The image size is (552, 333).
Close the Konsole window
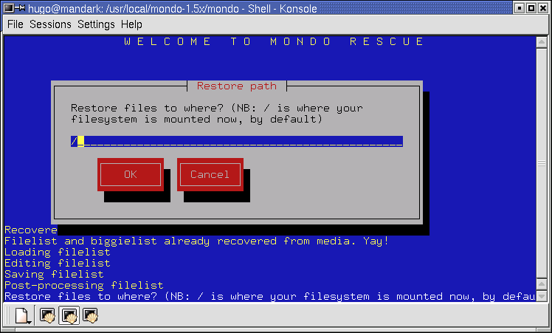point(543,8)
